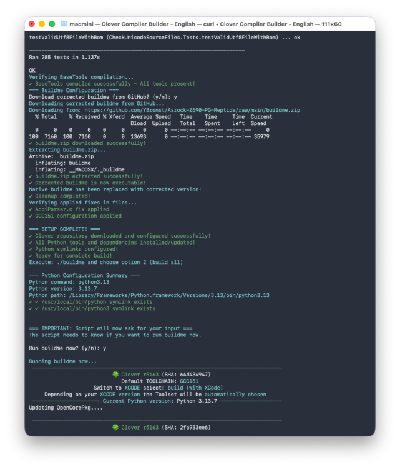Screen dimensions: 400x469
Task: Click 'Python version: 3.13.7' line
Action: 63,289
